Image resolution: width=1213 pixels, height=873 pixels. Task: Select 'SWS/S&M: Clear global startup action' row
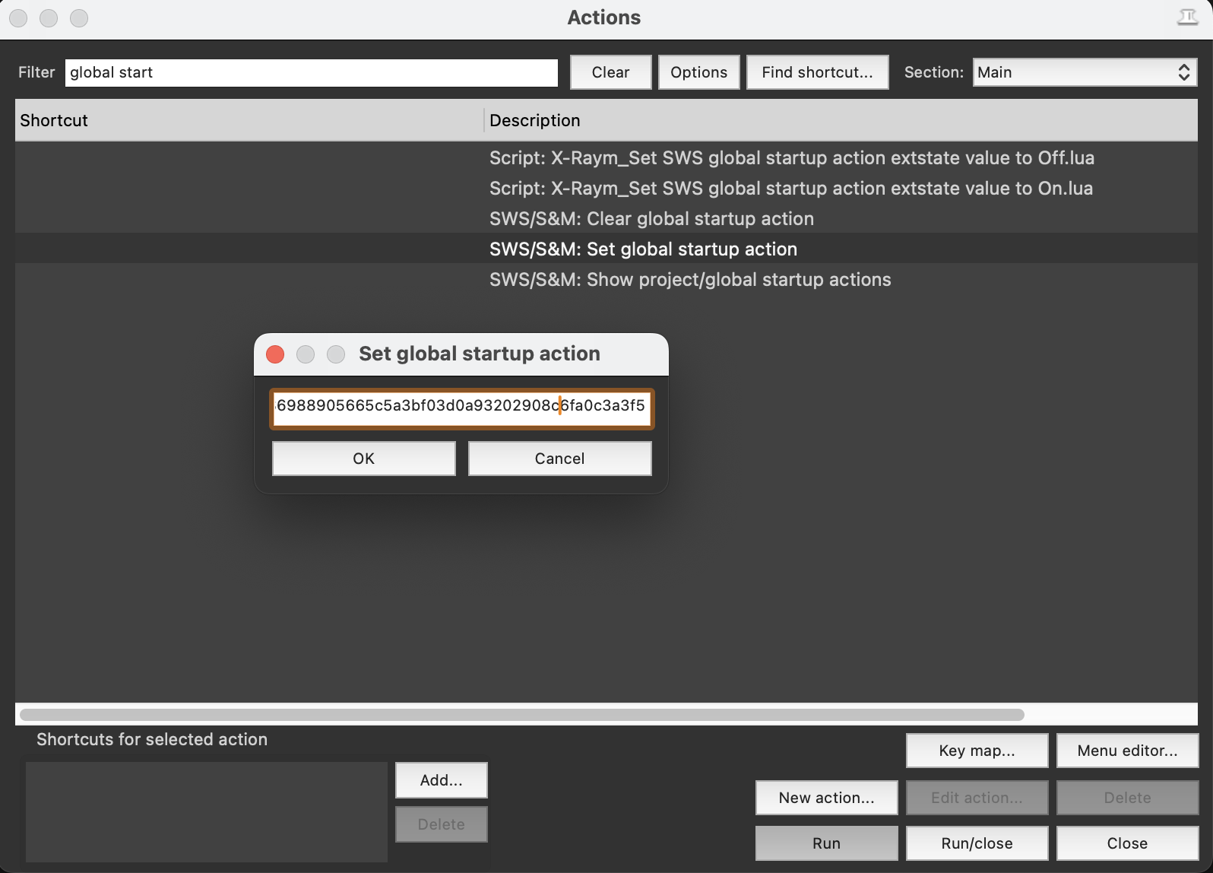(606, 218)
